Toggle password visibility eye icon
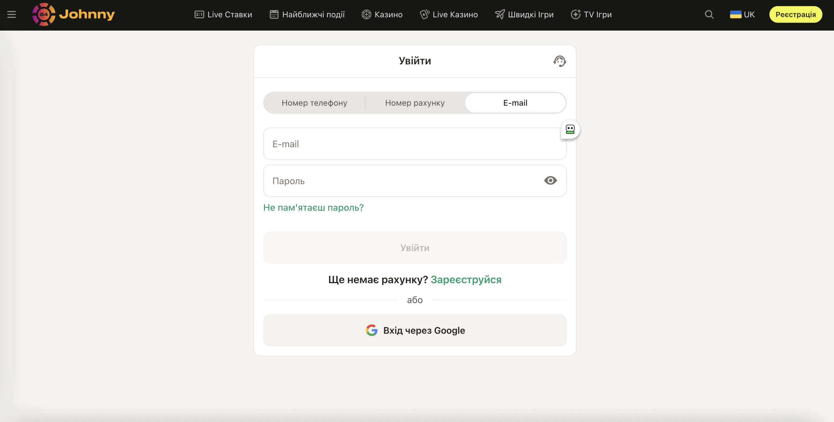Viewport: 834px width, 422px height. pyautogui.click(x=550, y=180)
